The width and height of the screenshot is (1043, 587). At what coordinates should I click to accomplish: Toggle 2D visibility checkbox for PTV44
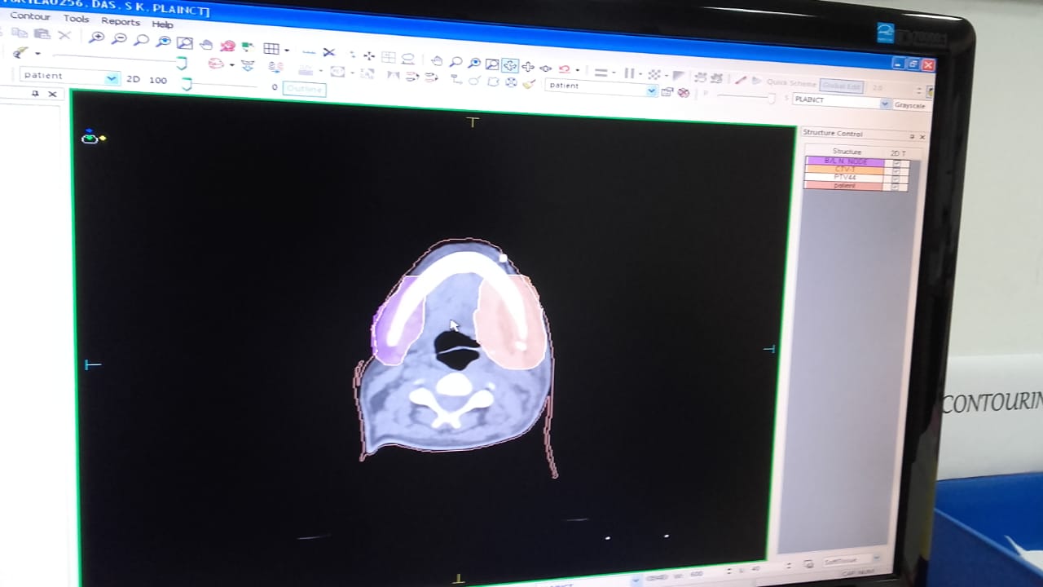896,179
